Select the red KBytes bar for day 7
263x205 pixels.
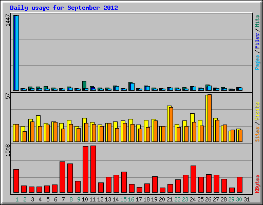[62, 177]
